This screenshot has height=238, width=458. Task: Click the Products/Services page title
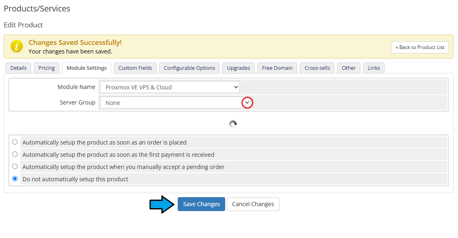tap(37, 9)
